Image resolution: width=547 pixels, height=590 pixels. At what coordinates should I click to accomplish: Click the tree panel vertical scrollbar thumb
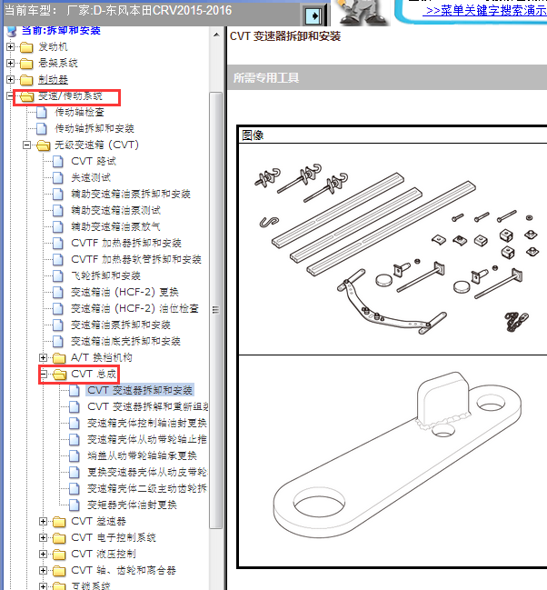[x=216, y=310]
